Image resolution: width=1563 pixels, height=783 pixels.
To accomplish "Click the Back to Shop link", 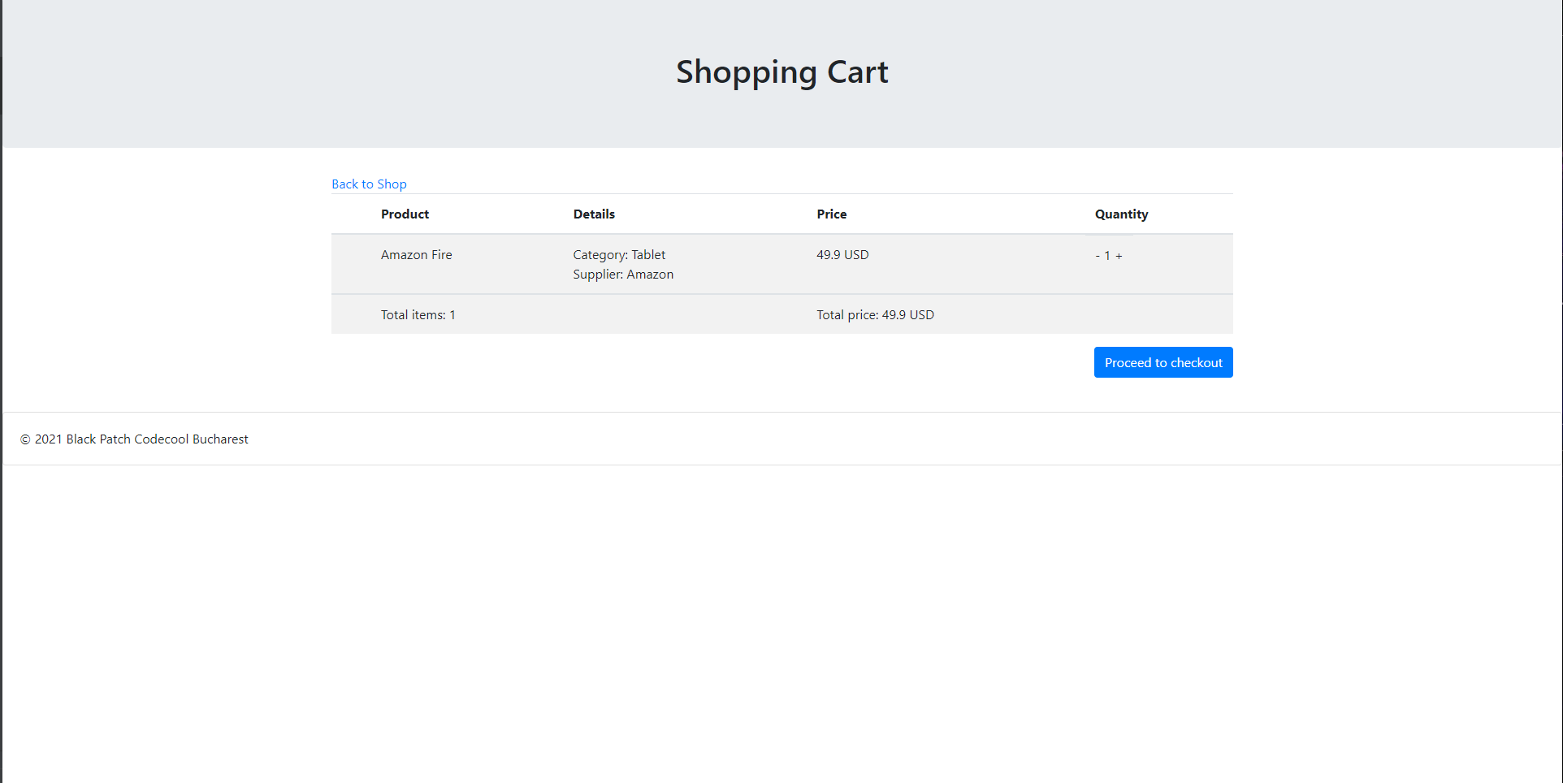I will tap(369, 184).
